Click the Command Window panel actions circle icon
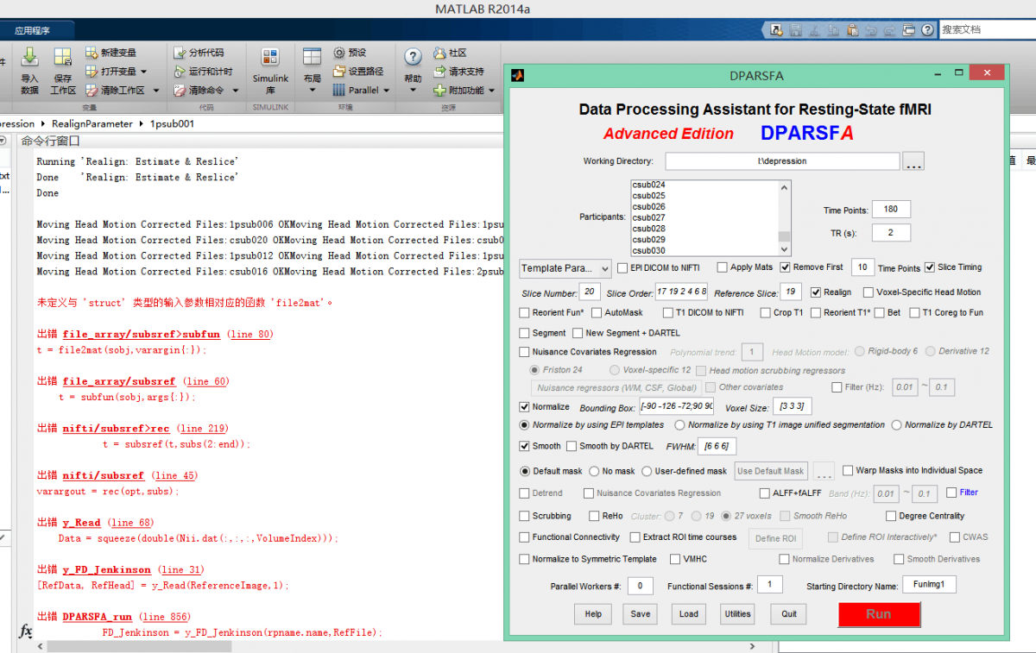 coord(3,141)
